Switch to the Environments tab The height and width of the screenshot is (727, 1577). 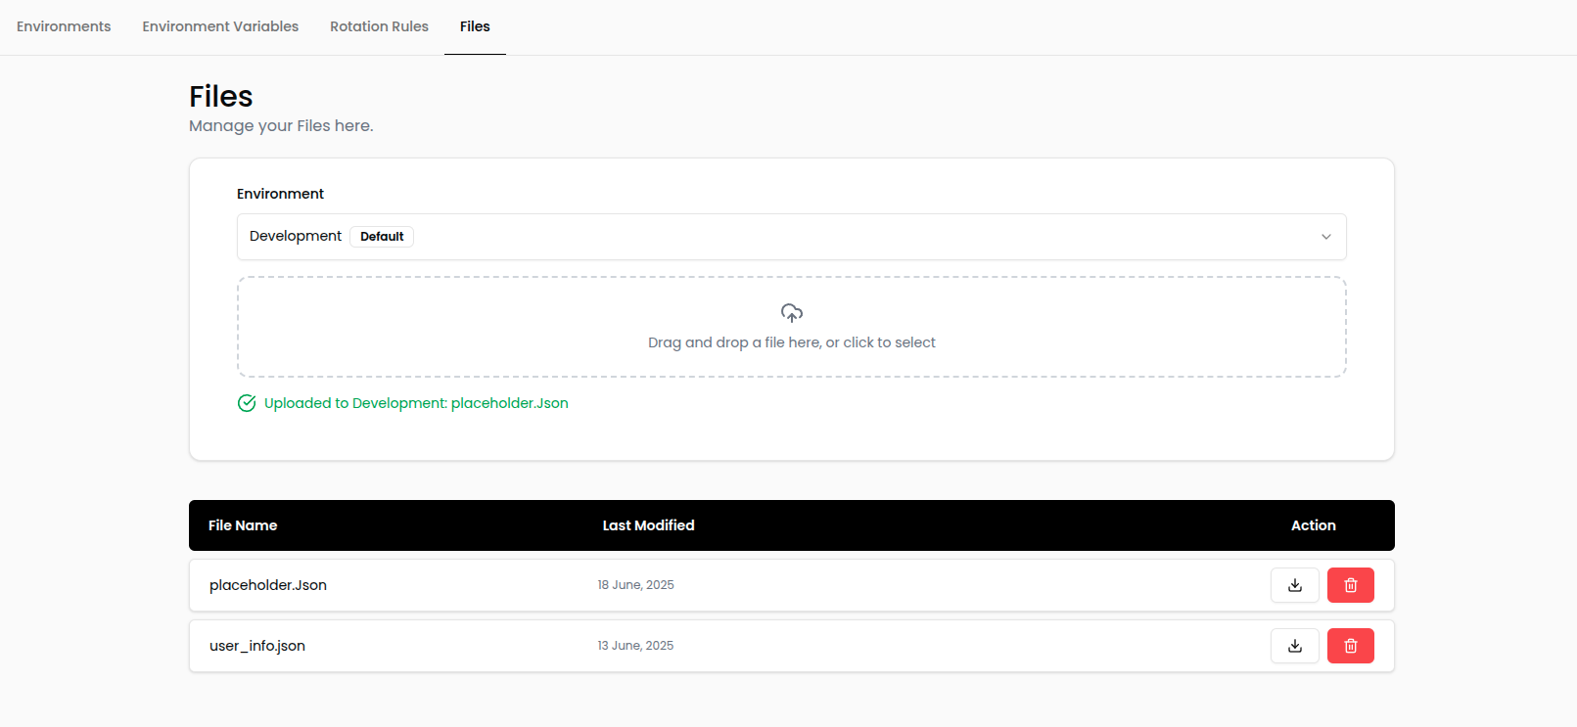pyautogui.click(x=63, y=26)
